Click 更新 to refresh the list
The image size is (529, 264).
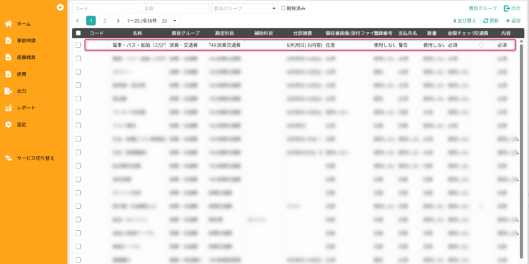pyautogui.click(x=491, y=21)
